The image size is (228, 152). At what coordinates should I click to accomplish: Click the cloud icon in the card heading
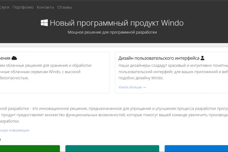pyautogui.click(x=14, y=58)
